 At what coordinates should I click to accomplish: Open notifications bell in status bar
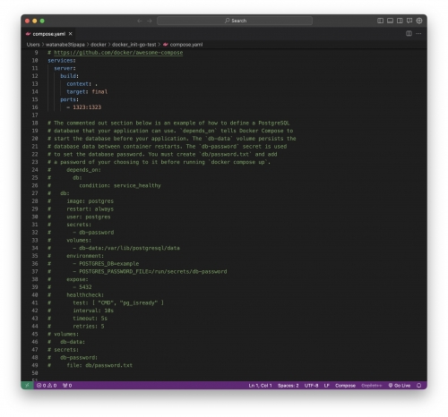point(418,386)
